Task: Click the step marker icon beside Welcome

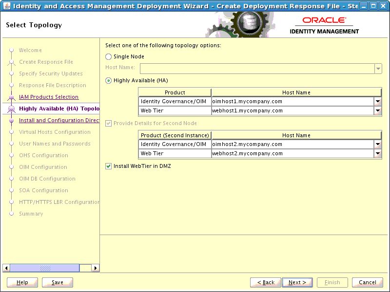Action: [11, 50]
